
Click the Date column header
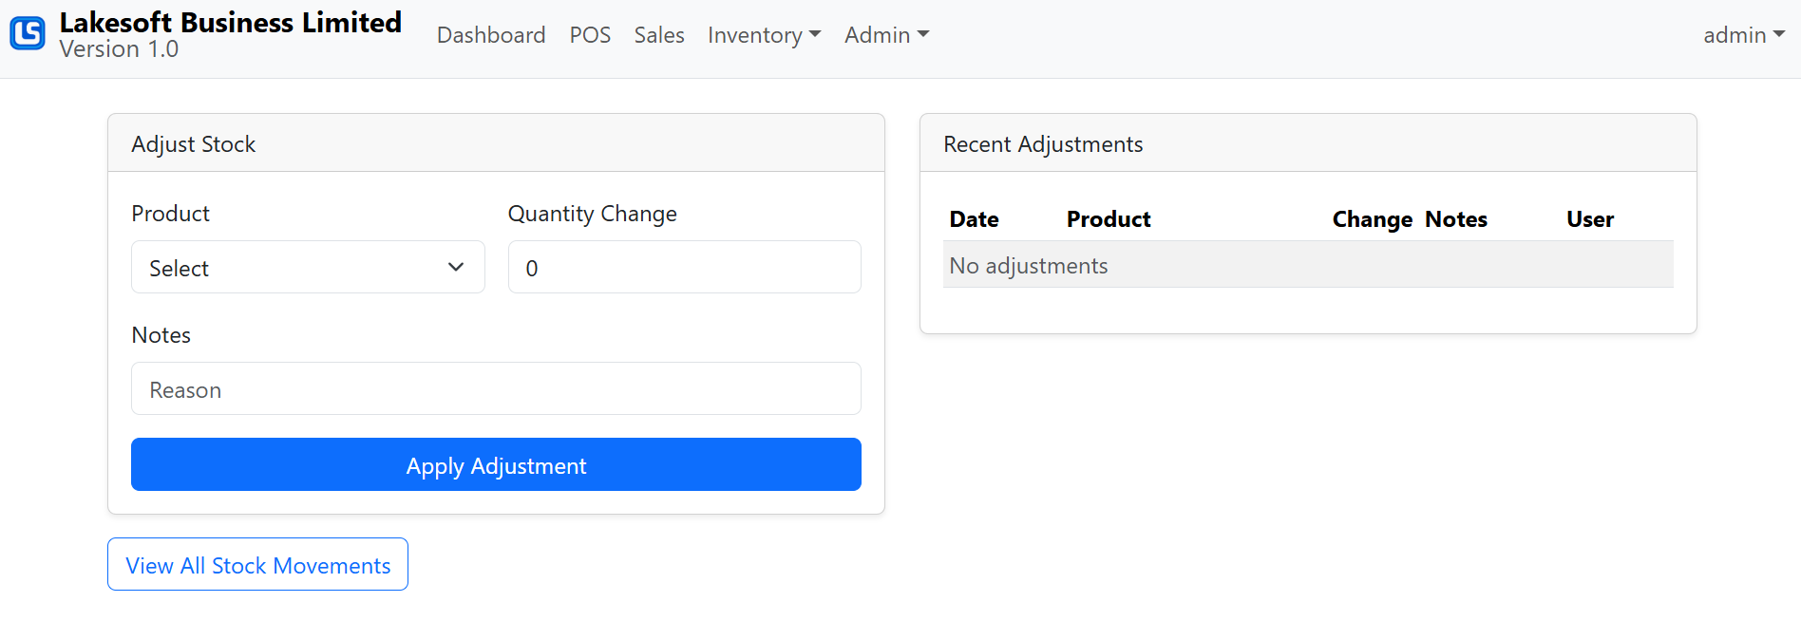pyautogui.click(x=974, y=219)
